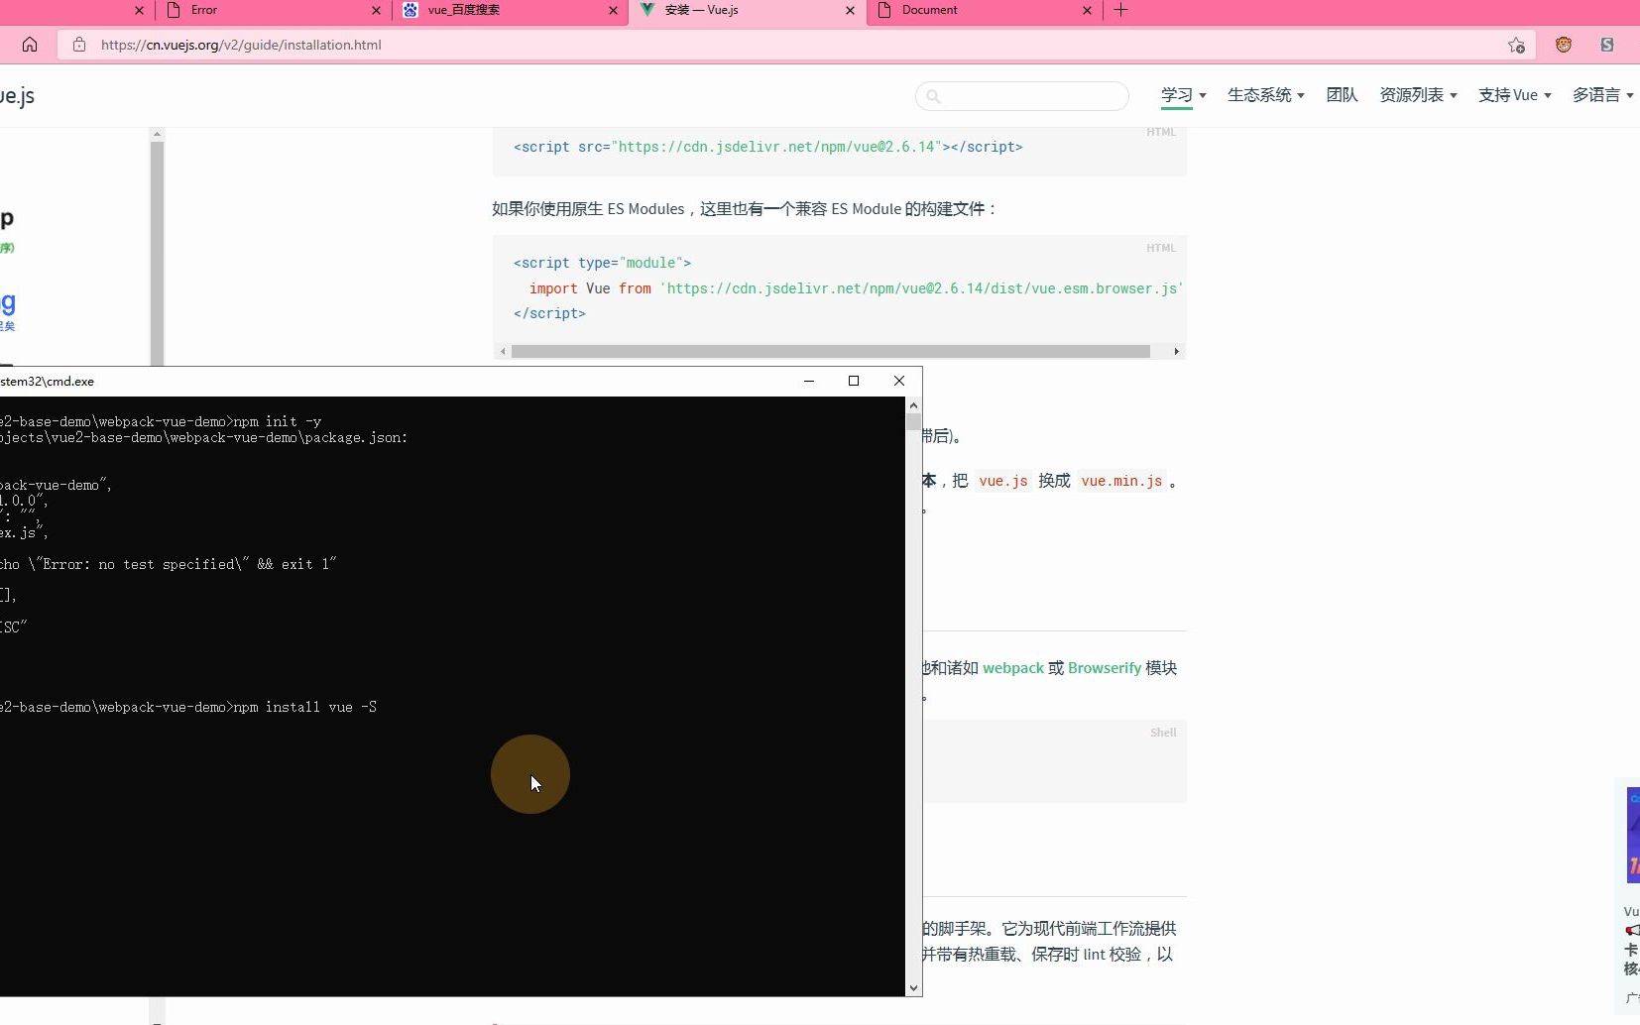The width and height of the screenshot is (1640, 1025).
Task: Click the jsdelivr vue@2.6.14 script line
Action: pyautogui.click(x=767, y=147)
